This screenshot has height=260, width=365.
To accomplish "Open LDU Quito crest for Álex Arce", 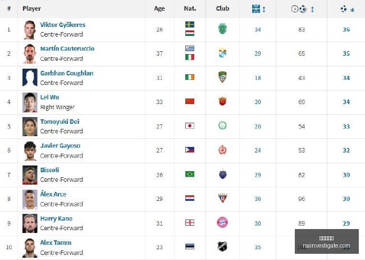I will [222, 198].
